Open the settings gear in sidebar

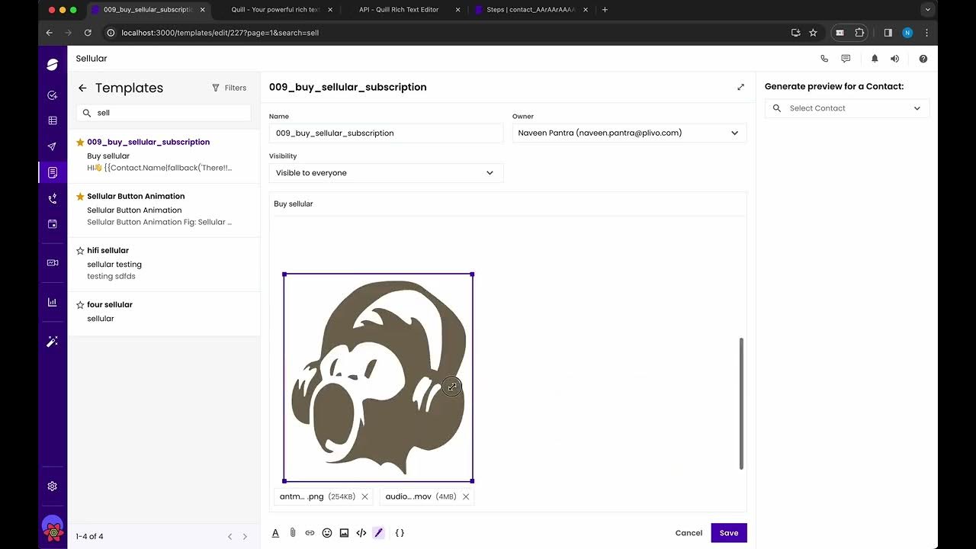tap(53, 486)
